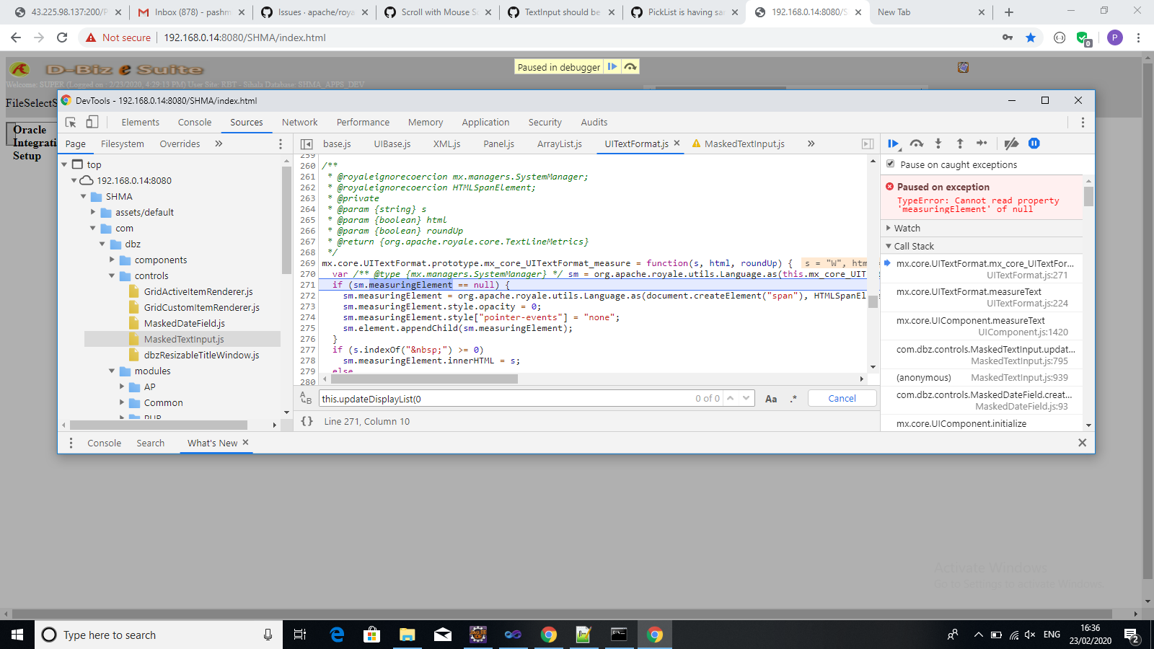Uncheck Pause on caught exceptions

(x=891, y=164)
